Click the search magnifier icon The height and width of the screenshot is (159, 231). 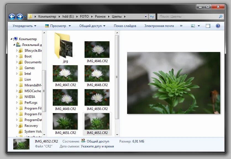pos(221,17)
